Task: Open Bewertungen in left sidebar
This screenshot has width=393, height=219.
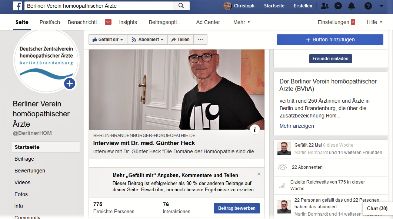Action: (30, 171)
